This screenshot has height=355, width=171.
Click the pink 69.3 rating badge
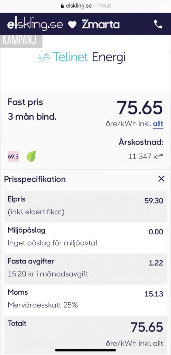point(13,156)
